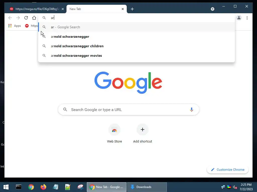Click the forward navigation arrow
The width and height of the screenshot is (257, 192).
(18, 18)
